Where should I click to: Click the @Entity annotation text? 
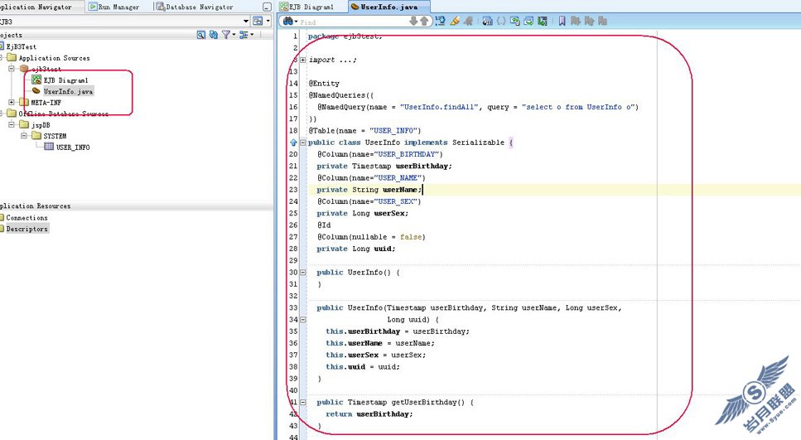[324, 84]
